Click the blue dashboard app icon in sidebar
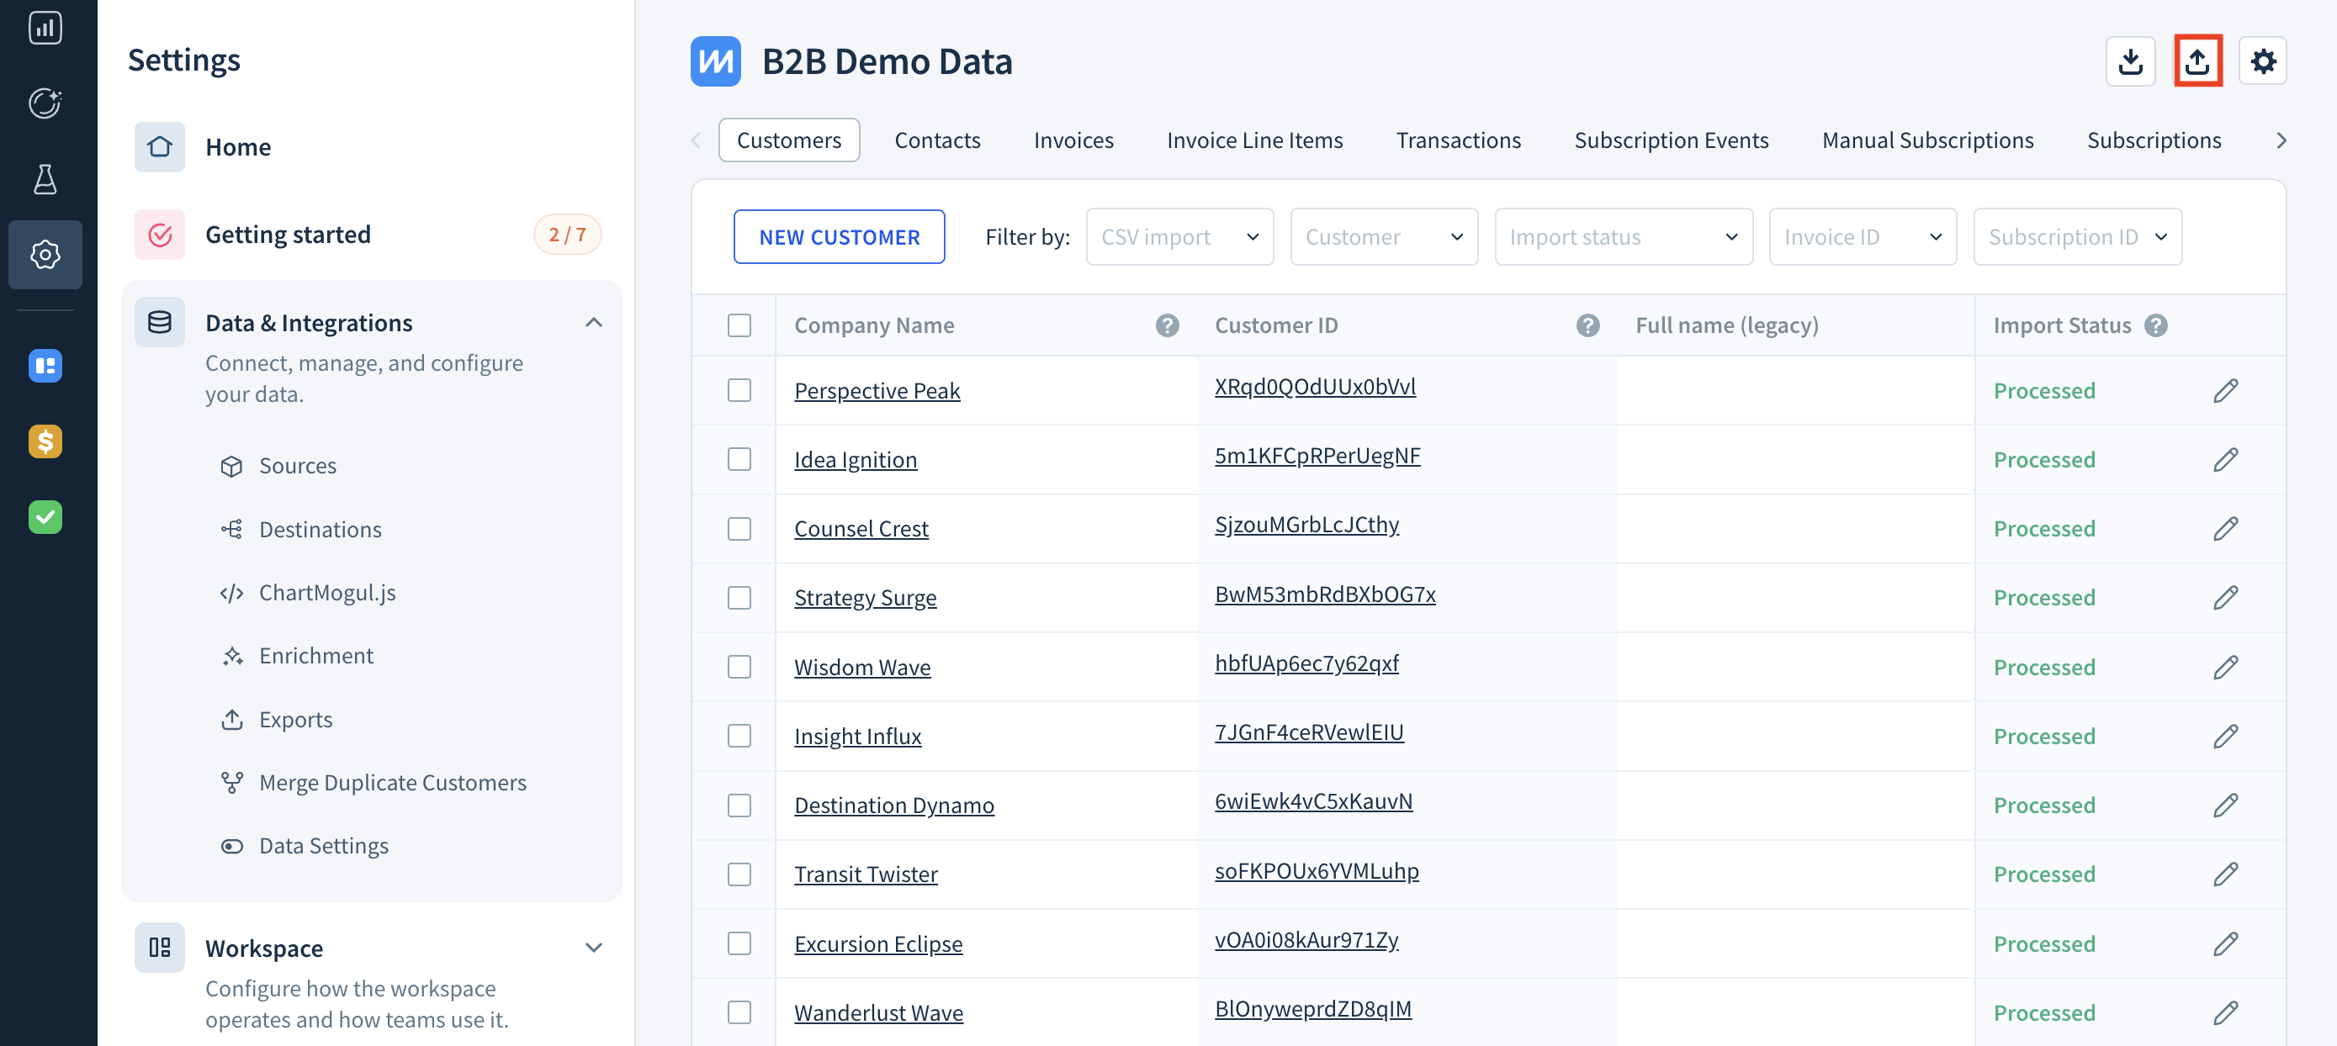Image resolution: width=2337 pixels, height=1046 pixels. pyautogui.click(x=45, y=367)
